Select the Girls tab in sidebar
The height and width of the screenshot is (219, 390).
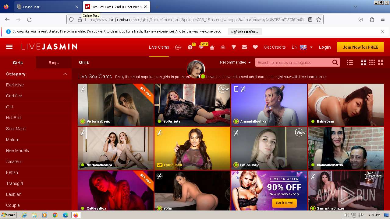[x=18, y=63]
